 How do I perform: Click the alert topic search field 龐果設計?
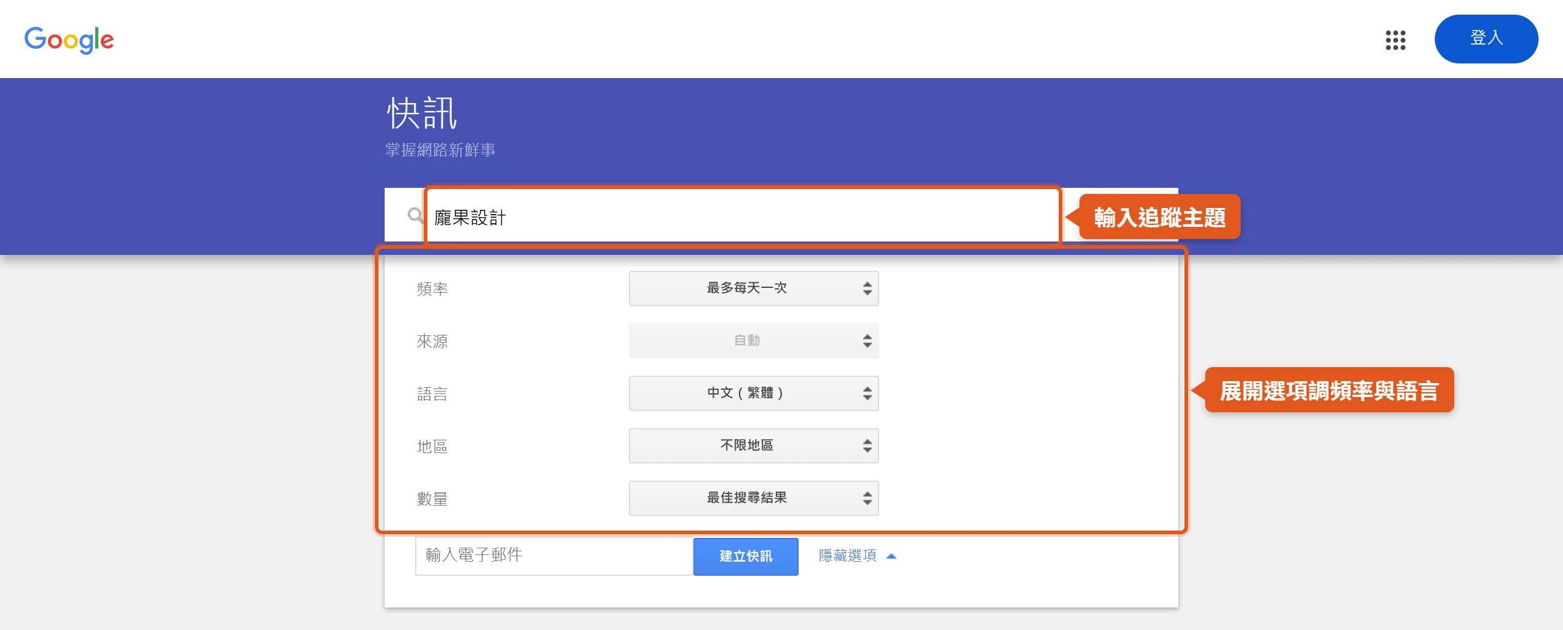742,217
